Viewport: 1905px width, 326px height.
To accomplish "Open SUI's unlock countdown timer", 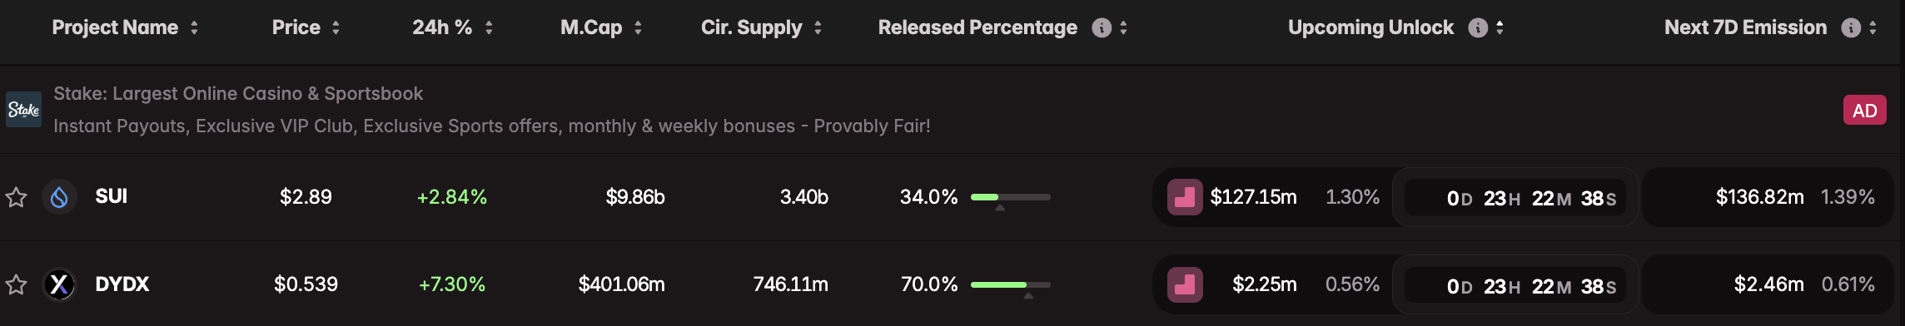I will pos(1515,198).
